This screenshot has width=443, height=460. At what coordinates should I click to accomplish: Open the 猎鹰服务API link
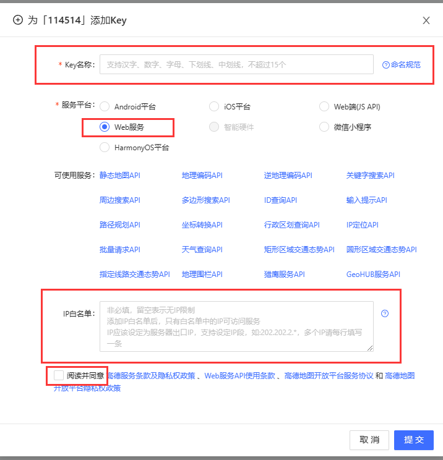284,275
